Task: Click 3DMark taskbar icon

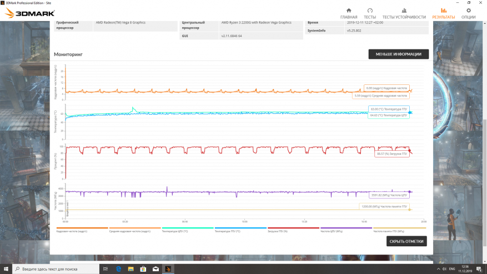Action: (x=168, y=269)
